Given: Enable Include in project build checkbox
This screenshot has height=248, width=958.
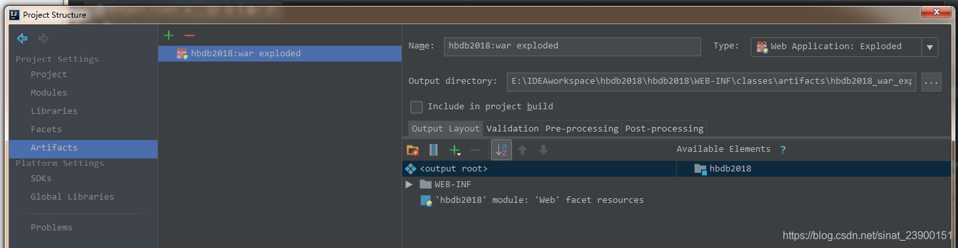Looking at the screenshot, I should [x=416, y=107].
